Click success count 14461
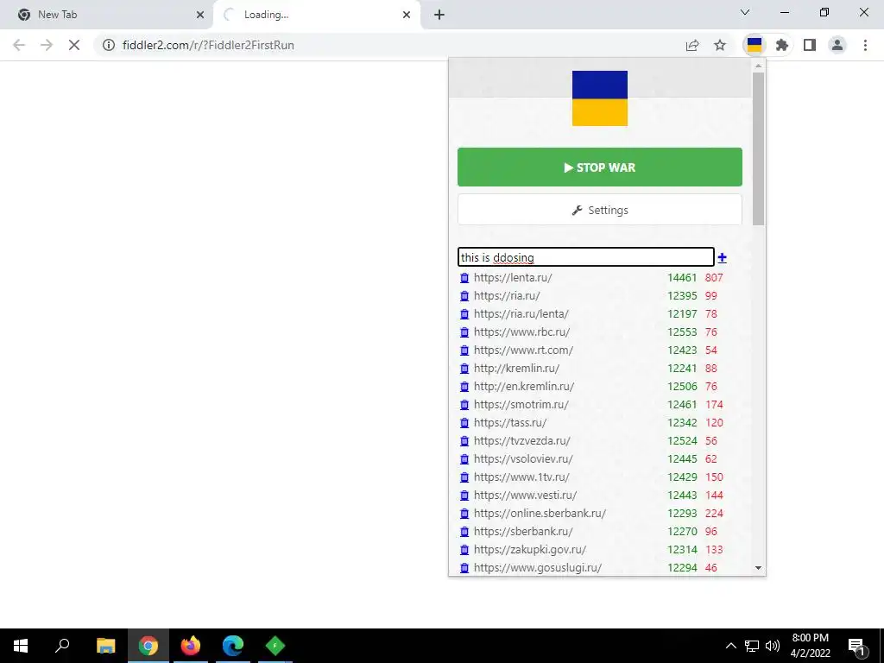 pos(682,277)
